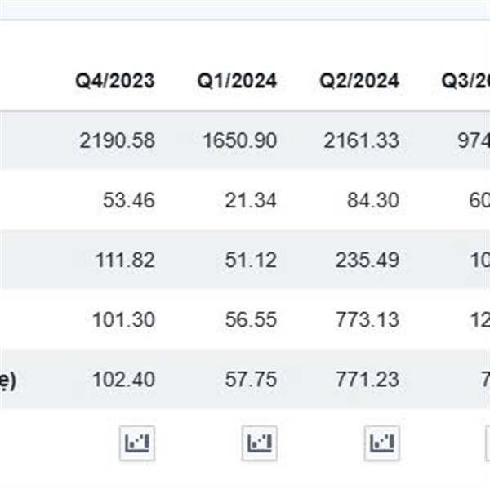Image resolution: width=490 pixels, height=490 pixels.
Task: Select the 111.82 cell in Q4/2023
Action: pos(125,260)
